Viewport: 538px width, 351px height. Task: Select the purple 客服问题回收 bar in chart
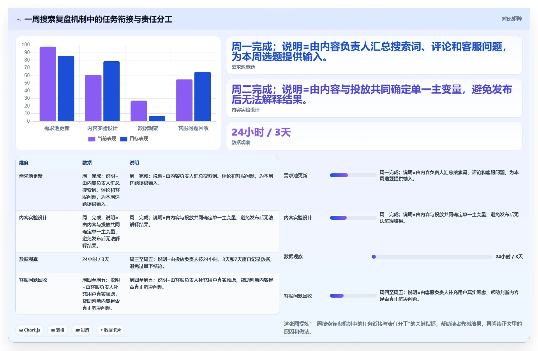[184, 100]
